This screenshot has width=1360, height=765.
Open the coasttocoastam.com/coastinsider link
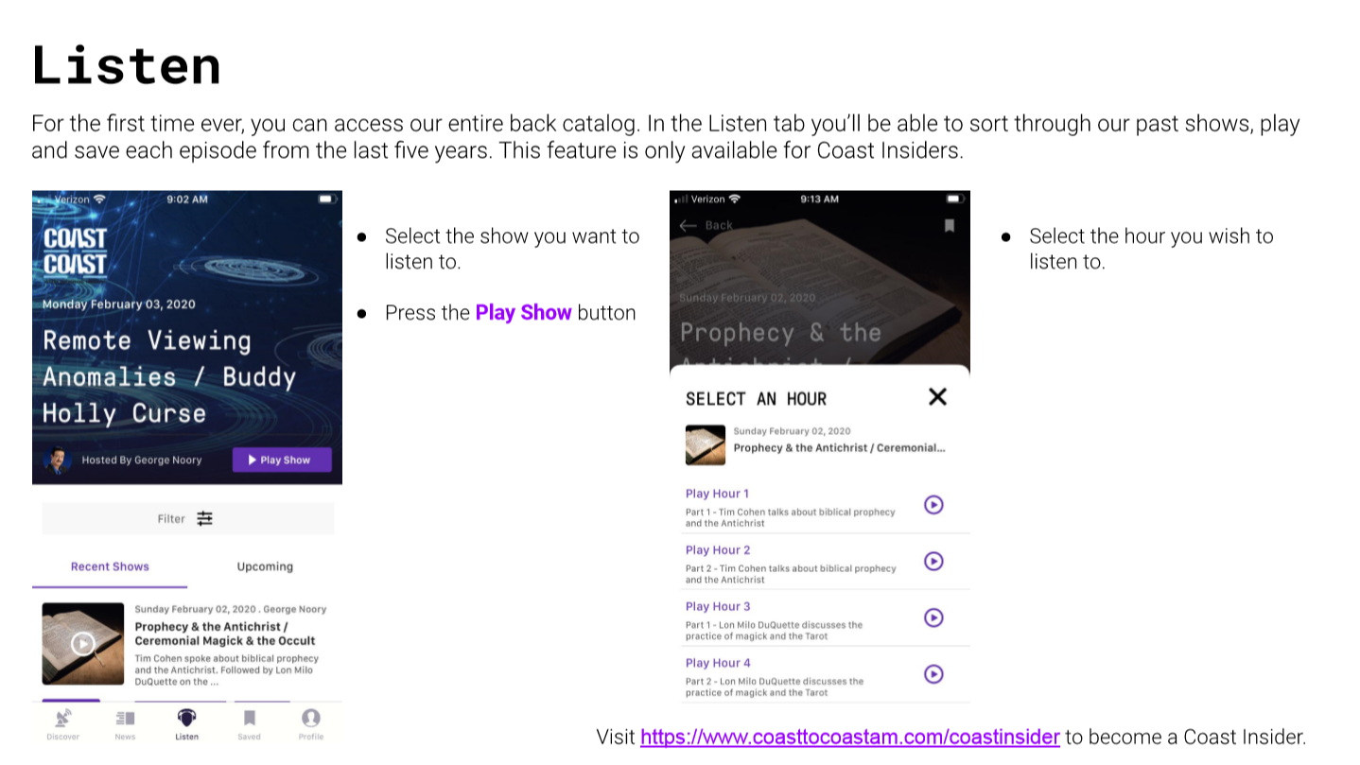tap(850, 737)
